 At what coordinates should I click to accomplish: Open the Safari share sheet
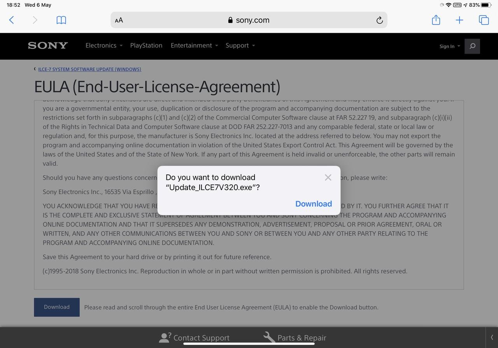point(436,20)
